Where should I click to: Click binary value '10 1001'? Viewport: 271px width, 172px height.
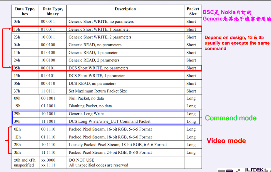(48, 113)
